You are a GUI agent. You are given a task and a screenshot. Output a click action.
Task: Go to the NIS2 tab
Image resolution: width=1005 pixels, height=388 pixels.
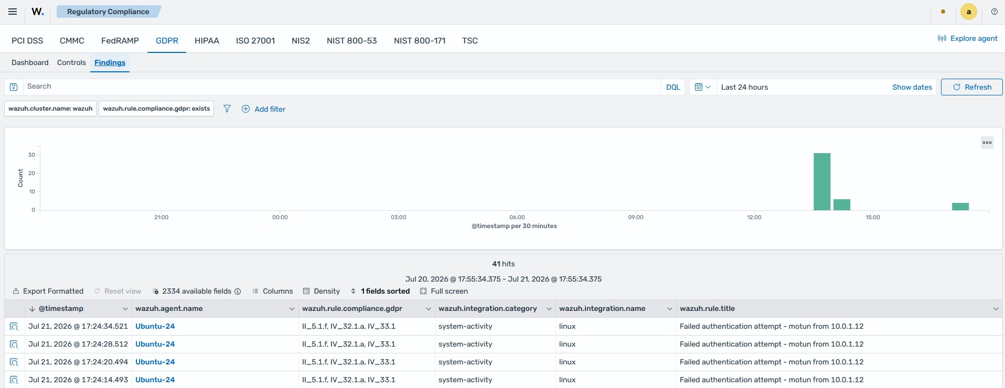pyautogui.click(x=301, y=40)
